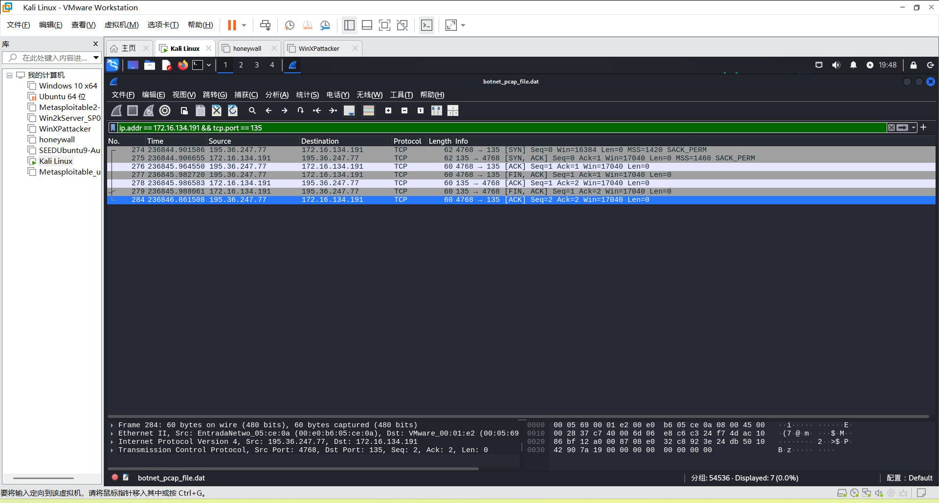Add a display filter button
The height and width of the screenshot is (503, 939).
(923, 128)
